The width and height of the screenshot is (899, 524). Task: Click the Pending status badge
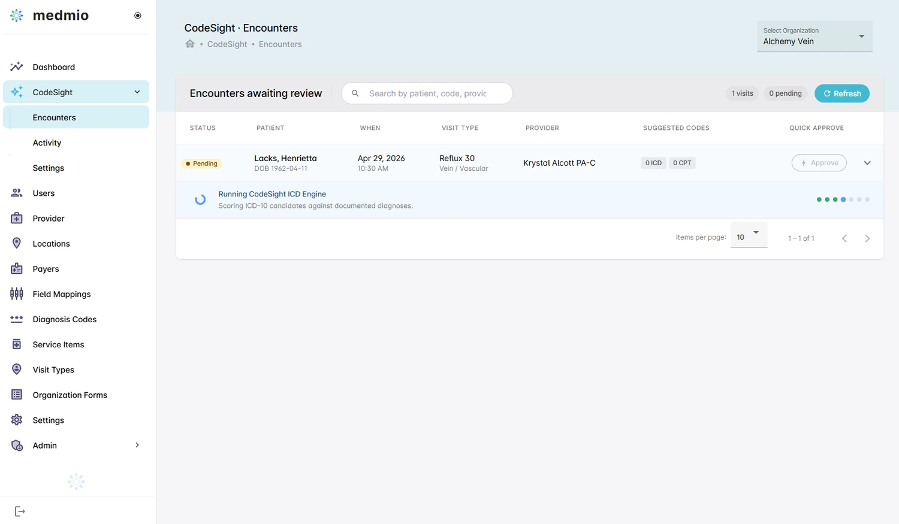point(202,163)
